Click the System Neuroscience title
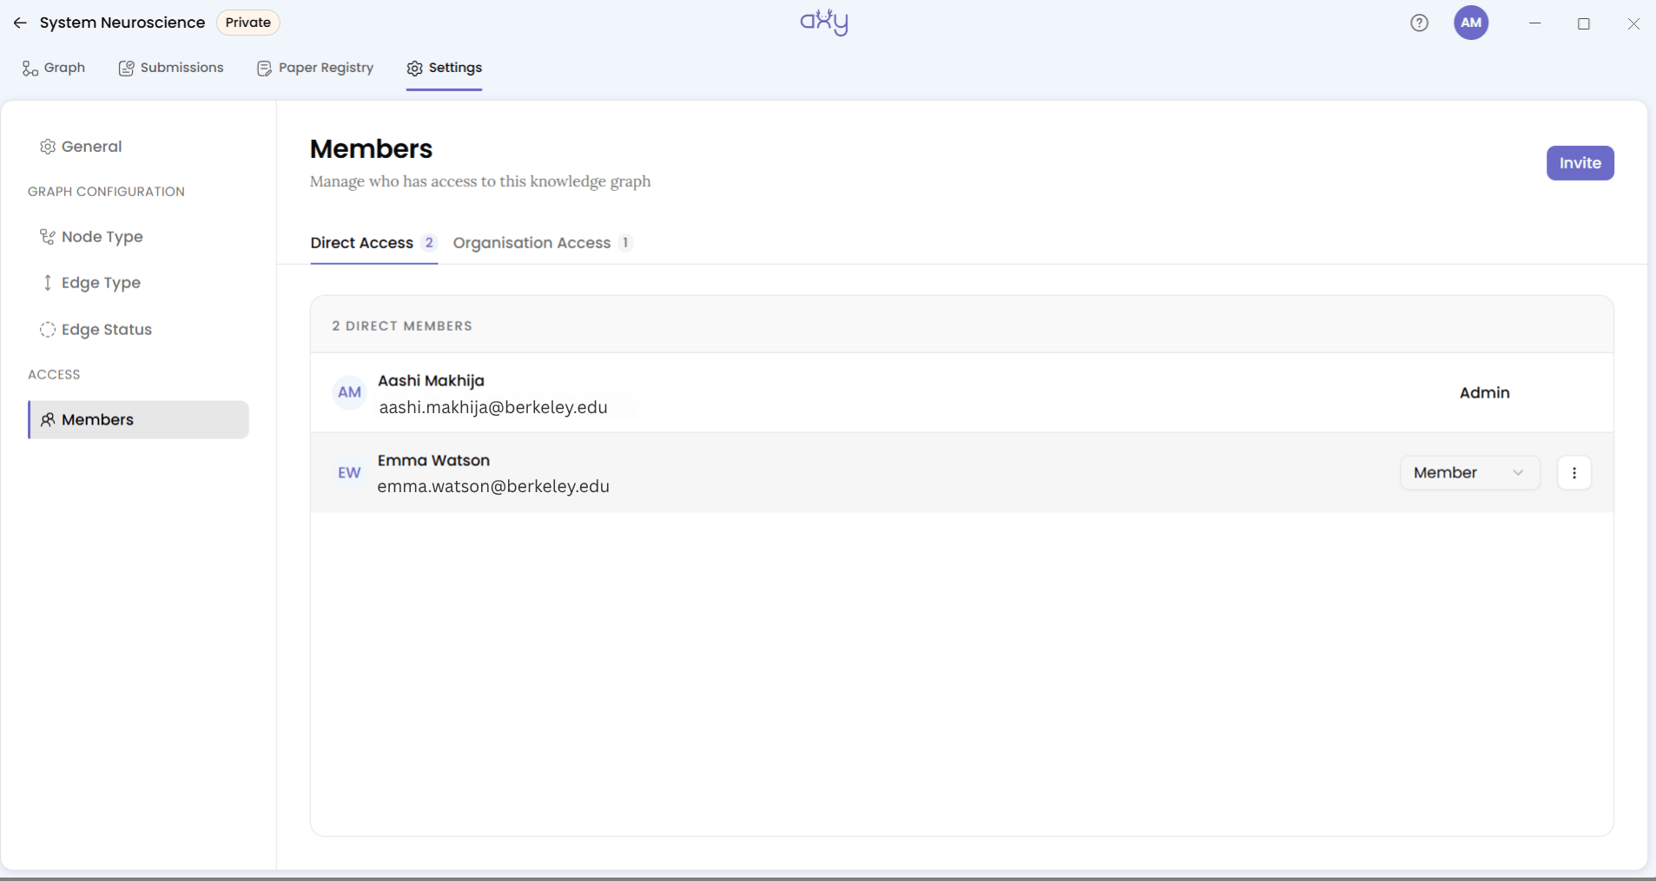 pyautogui.click(x=122, y=23)
